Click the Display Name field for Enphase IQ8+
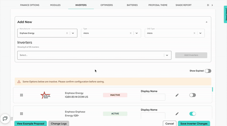 pos(153,116)
